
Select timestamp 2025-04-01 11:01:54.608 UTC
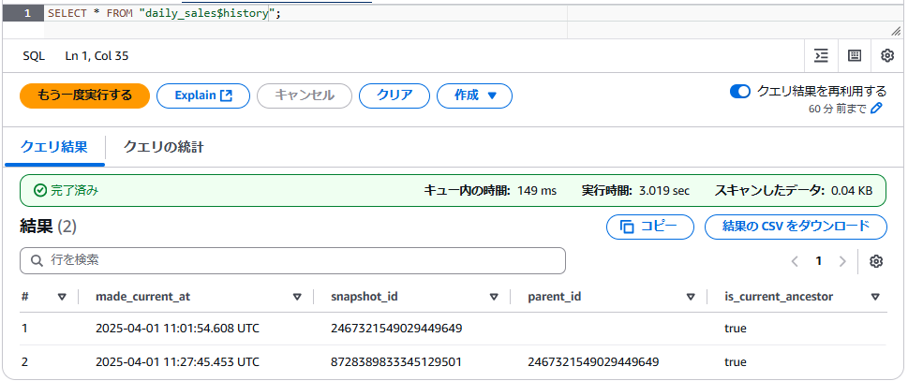point(177,329)
